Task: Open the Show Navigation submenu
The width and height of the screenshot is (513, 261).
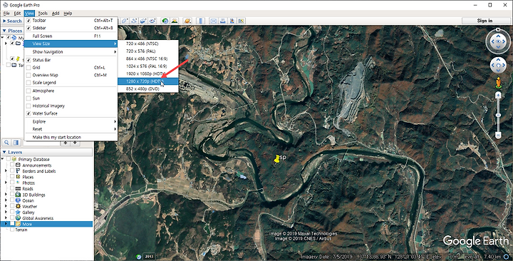Action: pos(71,52)
